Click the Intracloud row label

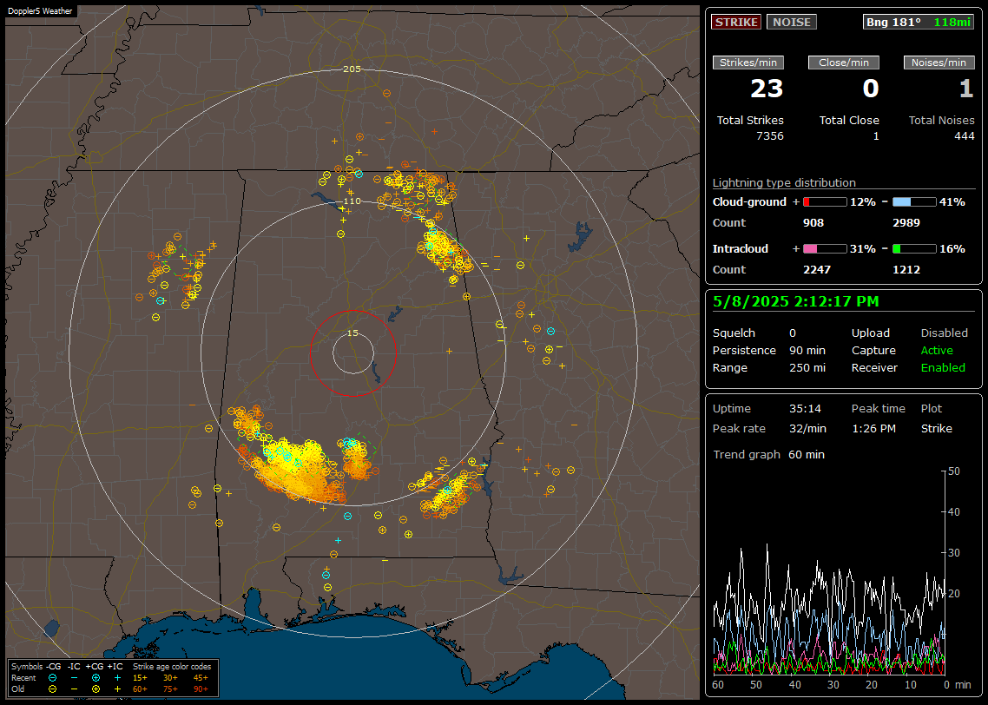[x=740, y=249]
